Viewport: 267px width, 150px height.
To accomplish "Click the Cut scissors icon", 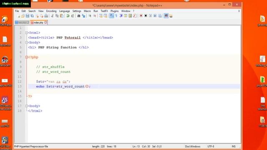I will (52, 16).
